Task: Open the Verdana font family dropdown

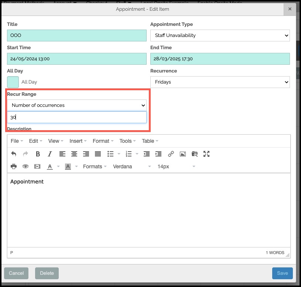Action: tap(132, 166)
